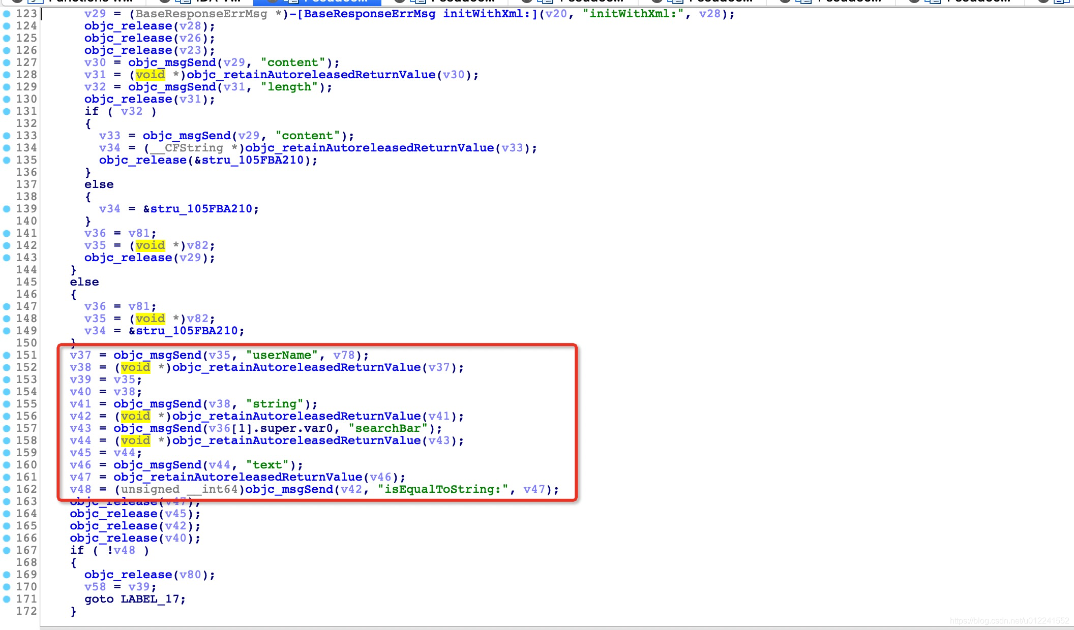Viewport: 1074px width, 630px height.
Task: Click v82 on line 148
Action: click(x=197, y=319)
